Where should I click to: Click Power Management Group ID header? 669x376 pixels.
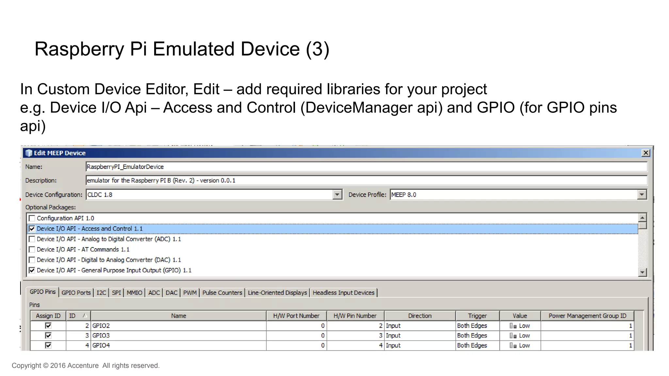click(x=587, y=316)
